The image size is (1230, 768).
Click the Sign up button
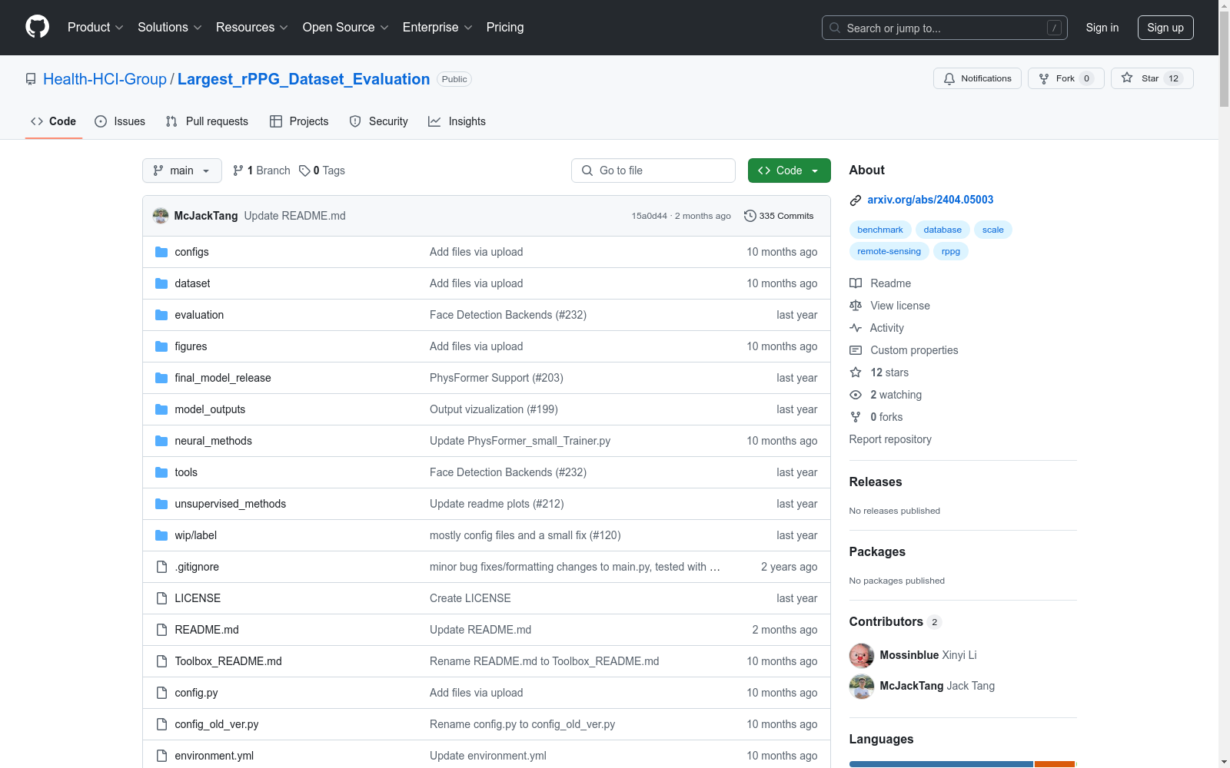(1165, 28)
